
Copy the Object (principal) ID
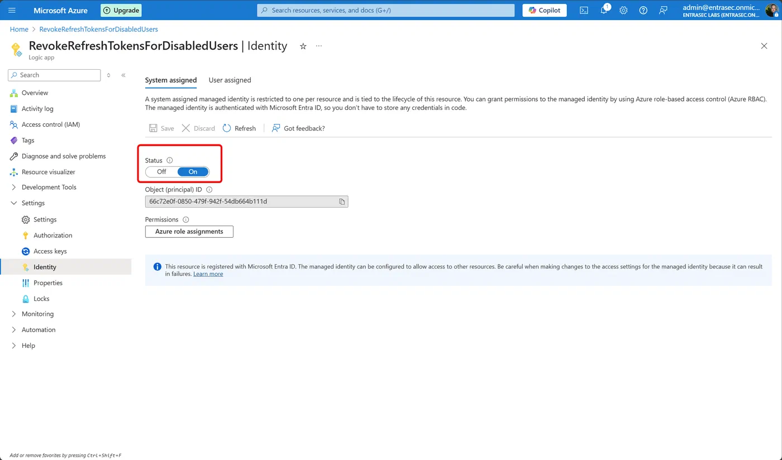click(x=342, y=202)
